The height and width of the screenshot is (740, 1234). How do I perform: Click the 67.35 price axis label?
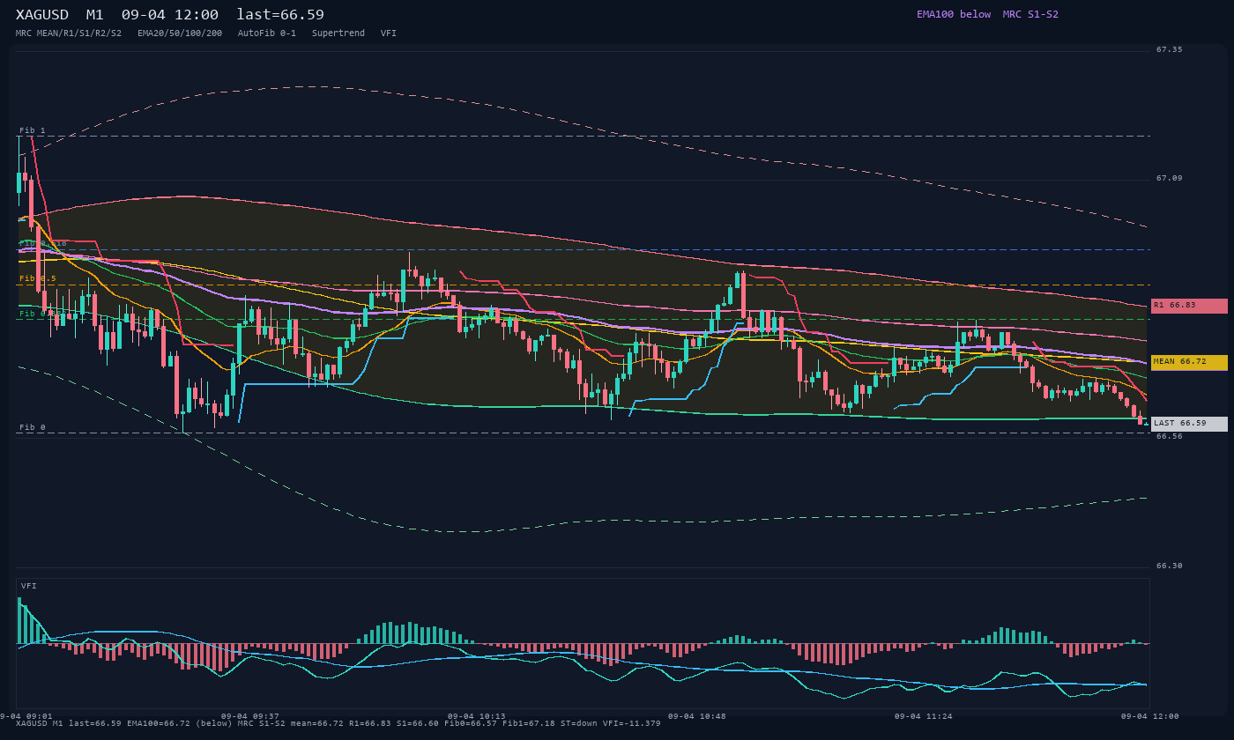tap(1170, 49)
